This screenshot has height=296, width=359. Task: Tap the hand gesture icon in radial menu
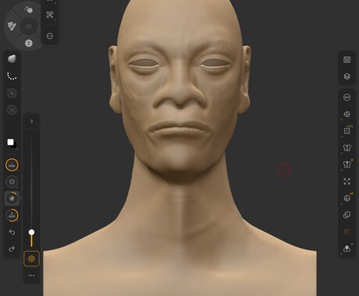click(28, 10)
